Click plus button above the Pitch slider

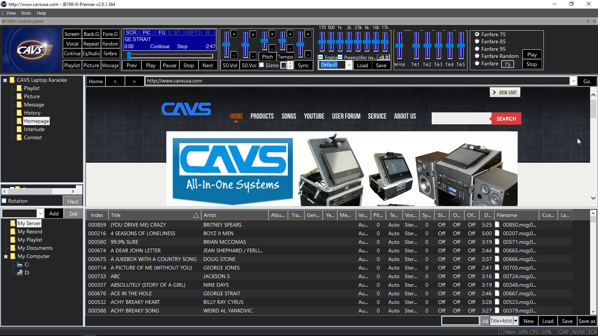coord(272,34)
